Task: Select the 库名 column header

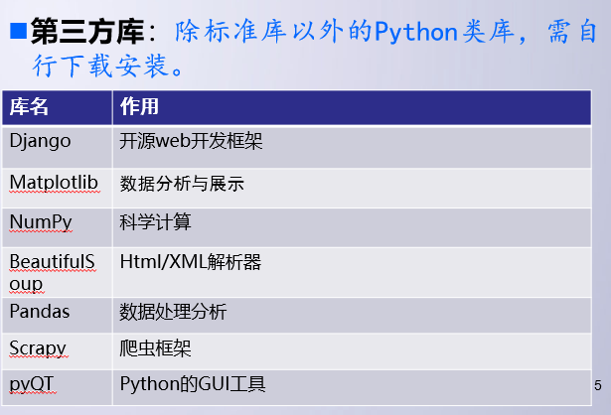Action: [x=58, y=107]
